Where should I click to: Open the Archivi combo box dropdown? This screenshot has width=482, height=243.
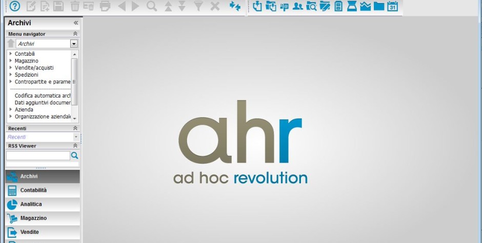pos(74,43)
